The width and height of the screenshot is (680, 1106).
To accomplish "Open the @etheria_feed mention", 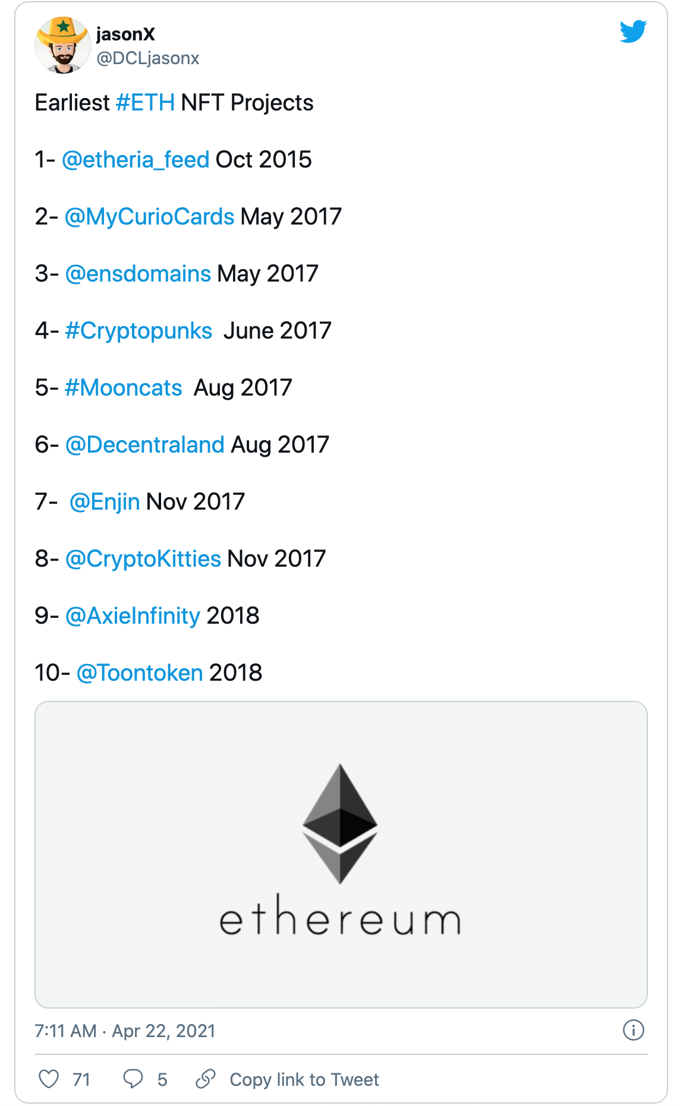I will pyautogui.click(x=136, y=160).
